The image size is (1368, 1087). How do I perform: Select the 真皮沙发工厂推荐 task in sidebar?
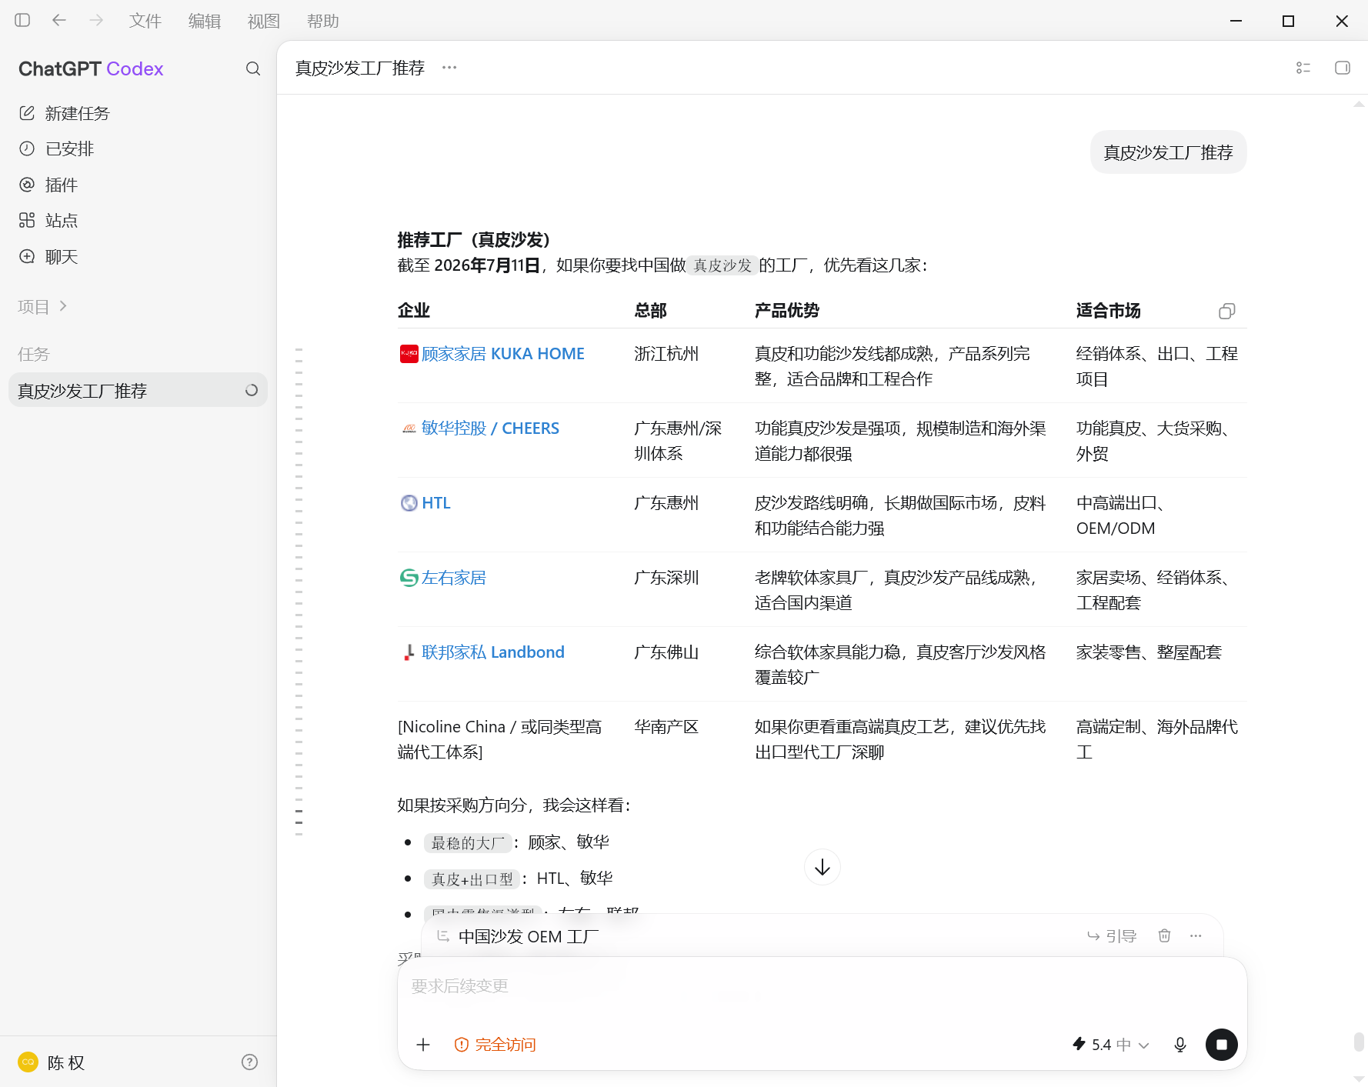[x=138, y=390]
